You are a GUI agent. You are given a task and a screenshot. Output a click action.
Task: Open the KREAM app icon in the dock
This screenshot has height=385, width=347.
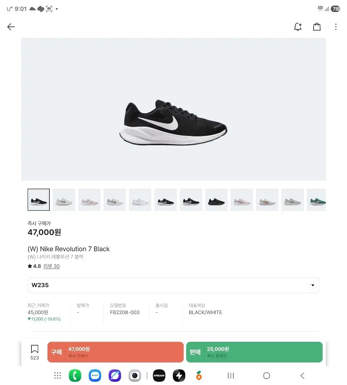coord(159,375)
